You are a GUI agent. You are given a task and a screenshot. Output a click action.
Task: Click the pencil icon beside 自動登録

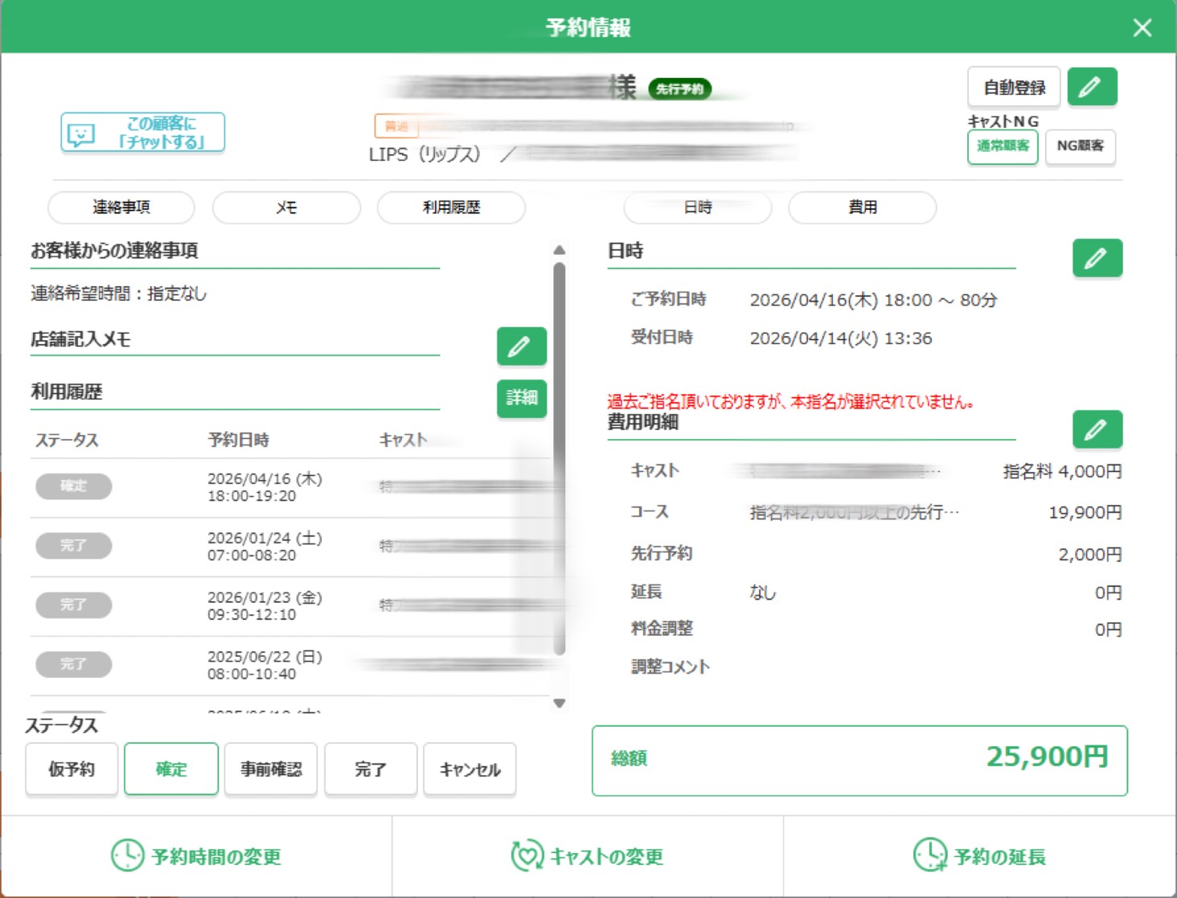(x=1092, y=87)
